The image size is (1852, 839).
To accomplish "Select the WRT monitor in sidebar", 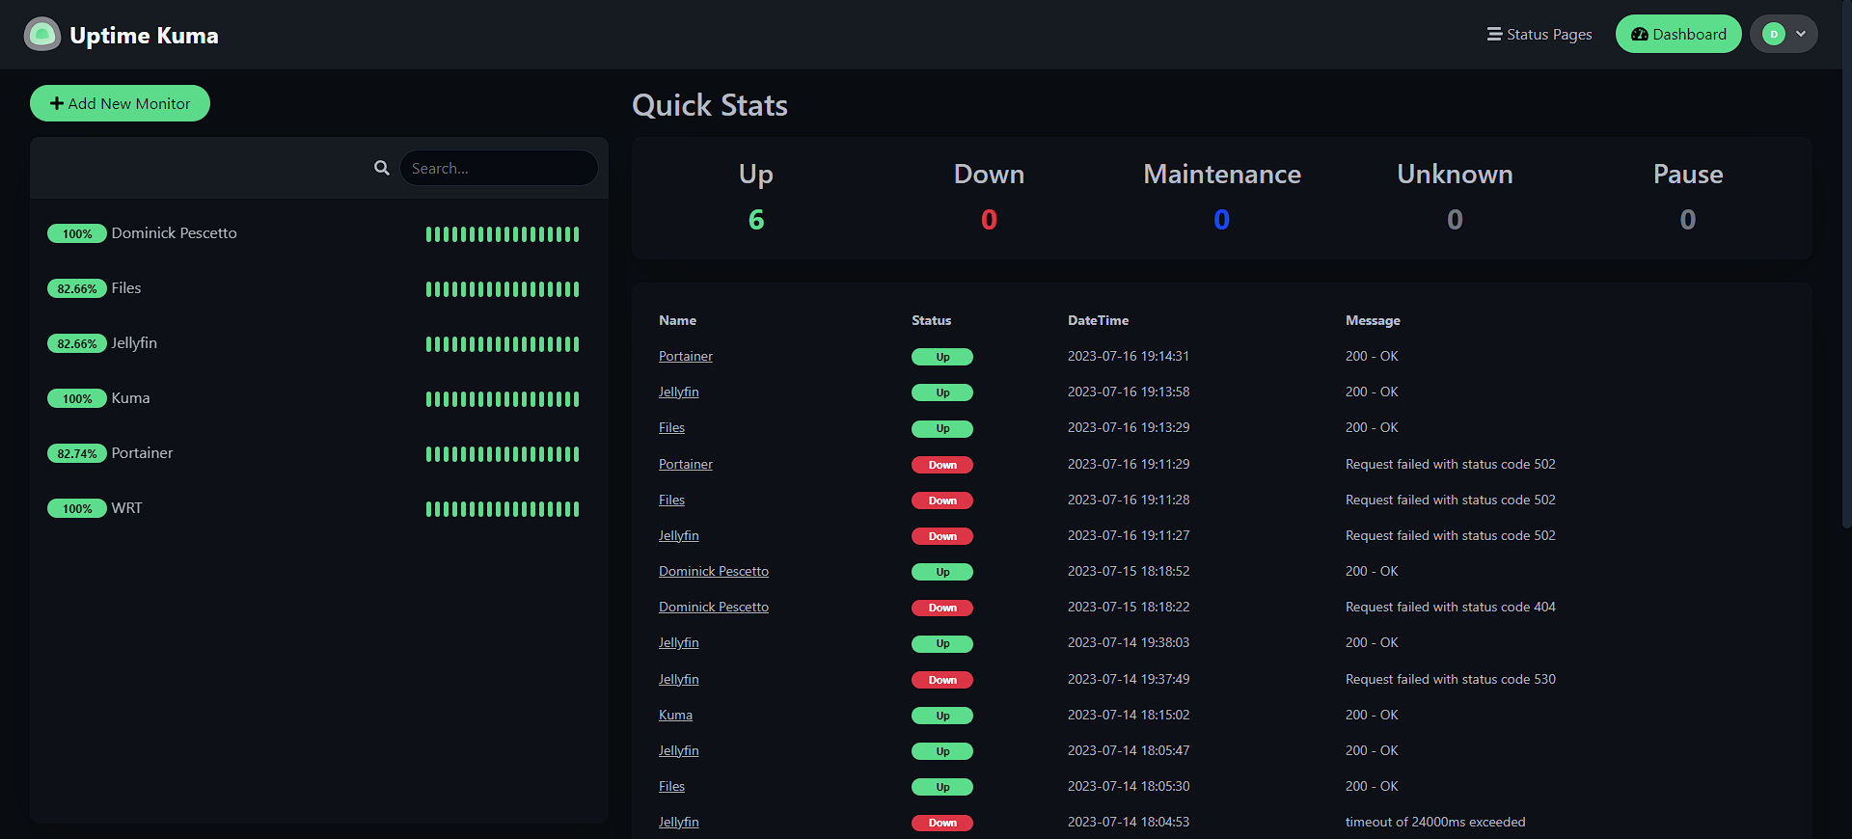I will point(319,508).
